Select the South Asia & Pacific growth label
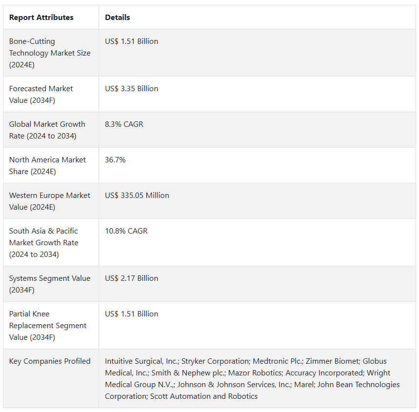This screenshot has height=412, width=419. (x=43, y=242)
